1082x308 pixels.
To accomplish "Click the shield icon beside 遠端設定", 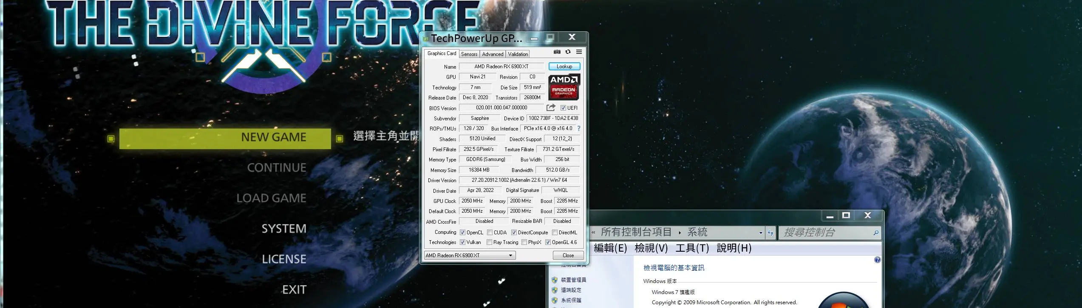I will [x=554, y=290].
